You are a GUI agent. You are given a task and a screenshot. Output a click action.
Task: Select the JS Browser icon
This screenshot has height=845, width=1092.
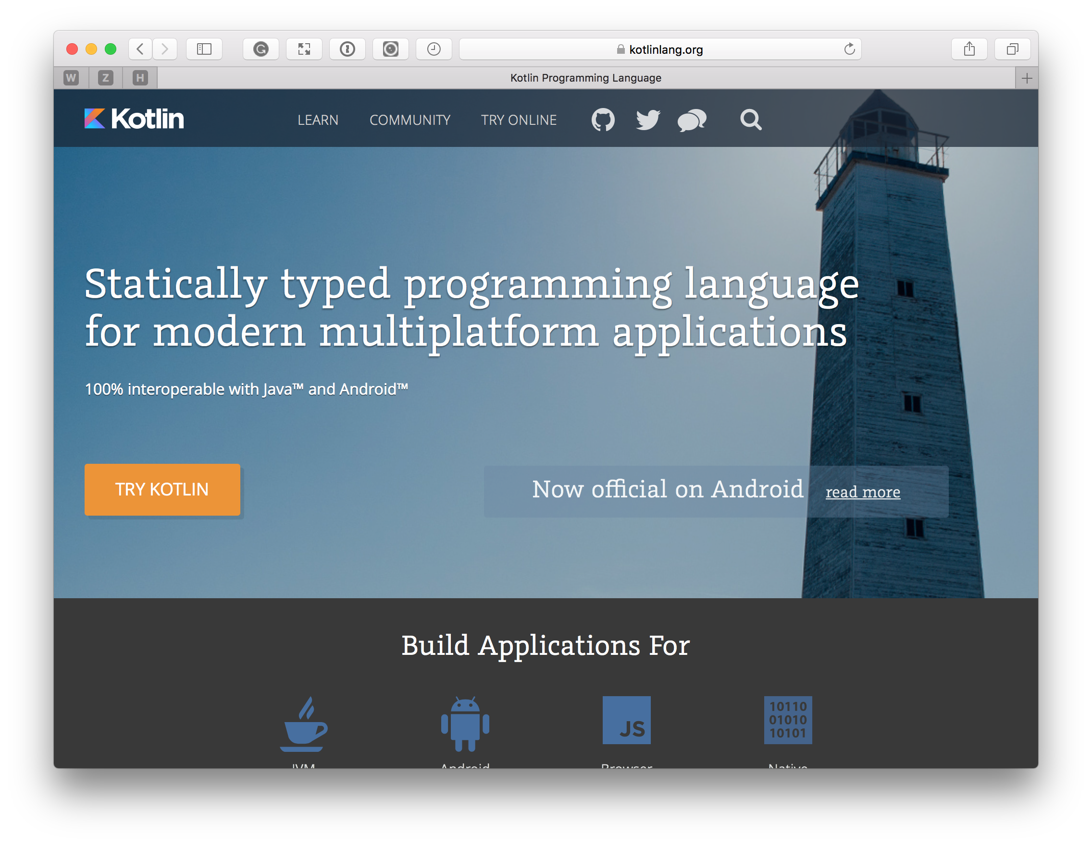coord(626,720)
